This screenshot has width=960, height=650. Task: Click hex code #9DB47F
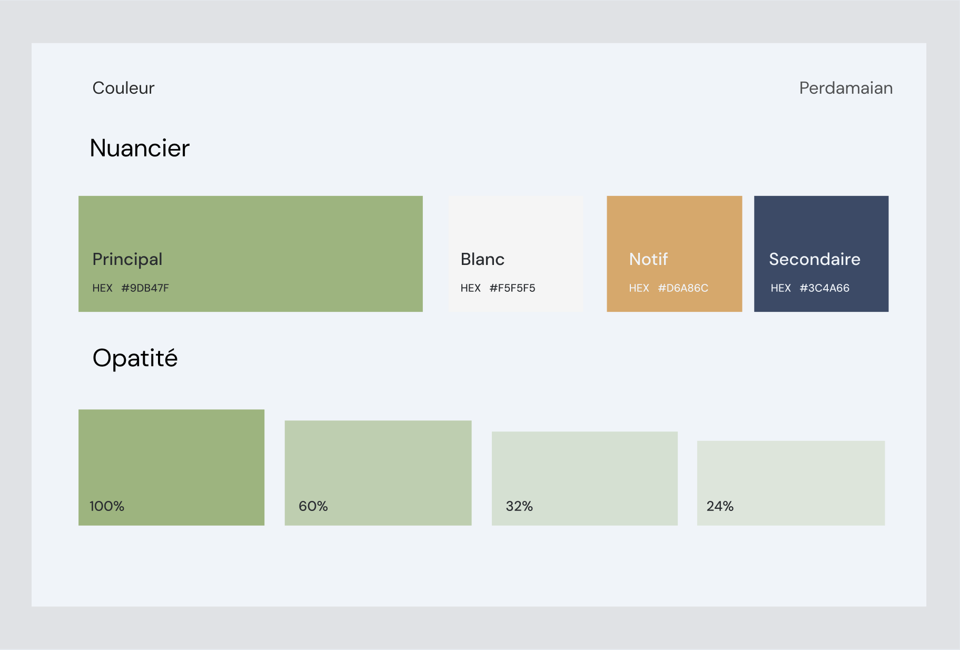145,288
